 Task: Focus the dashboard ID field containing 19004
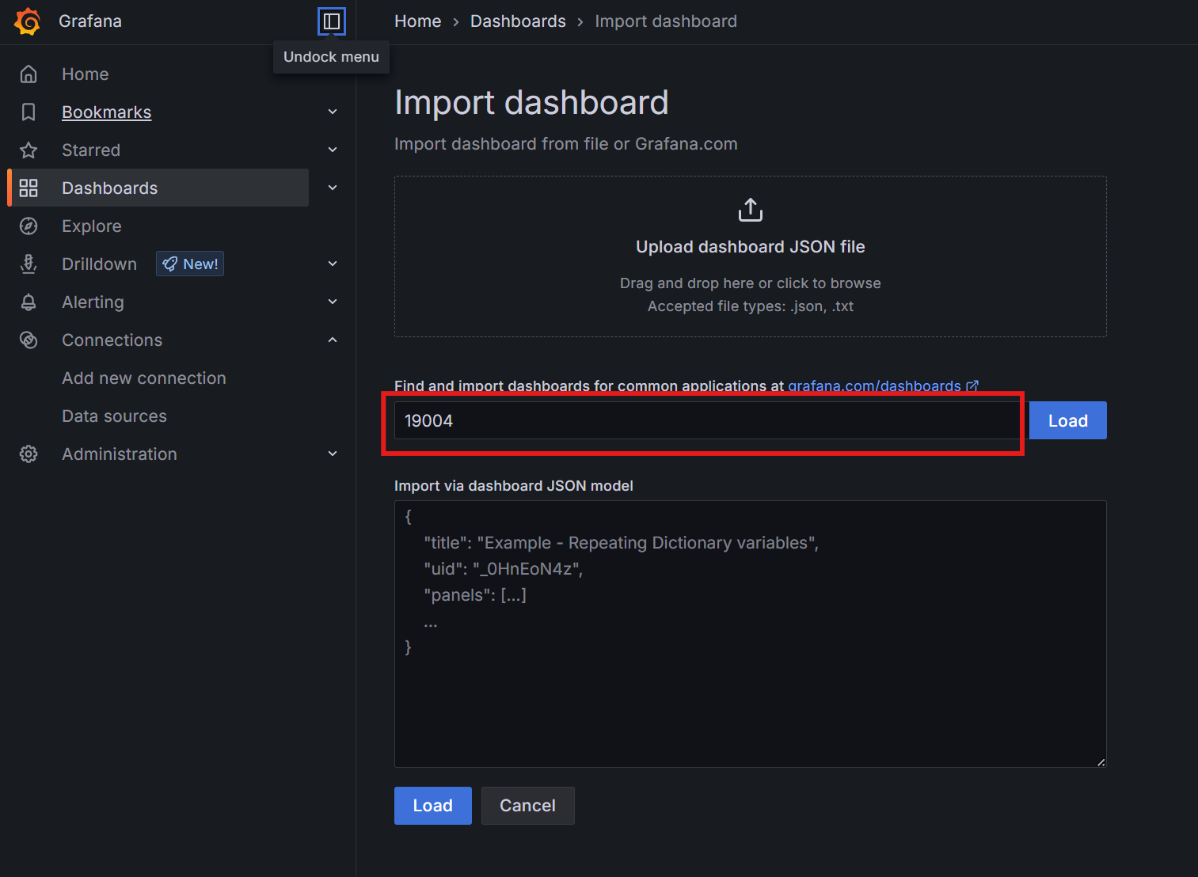[708, 420]
